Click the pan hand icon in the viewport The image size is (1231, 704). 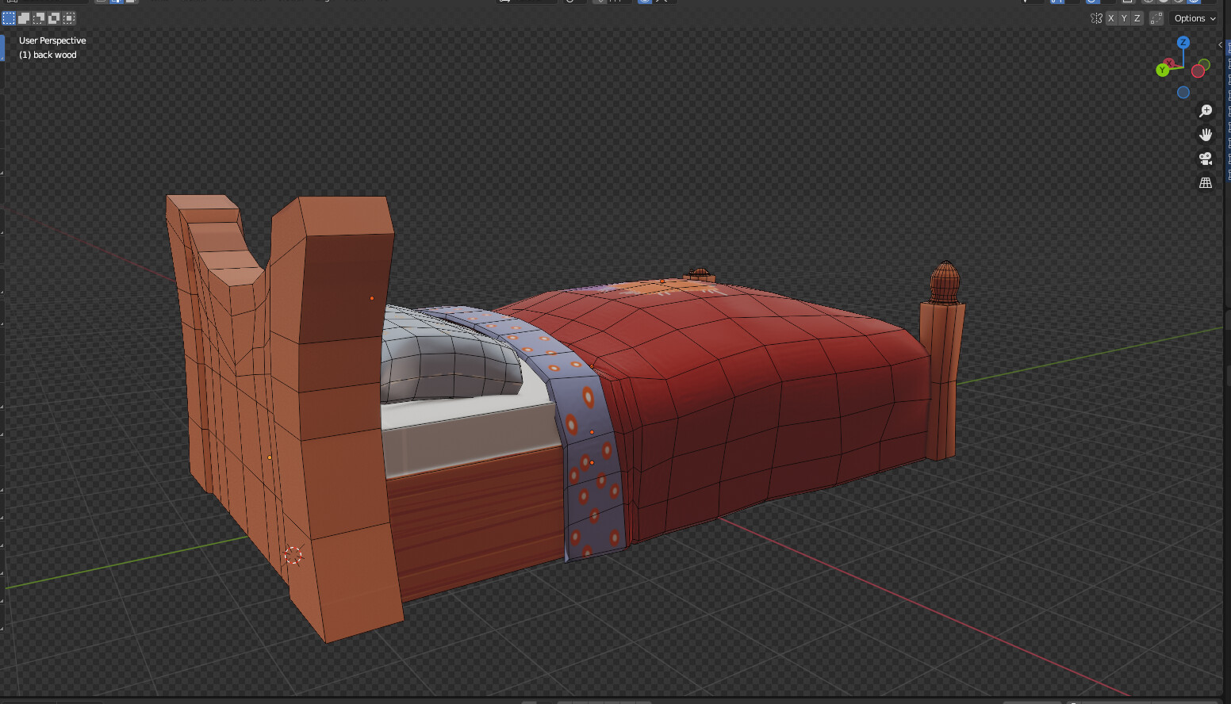coord(1206,134)
